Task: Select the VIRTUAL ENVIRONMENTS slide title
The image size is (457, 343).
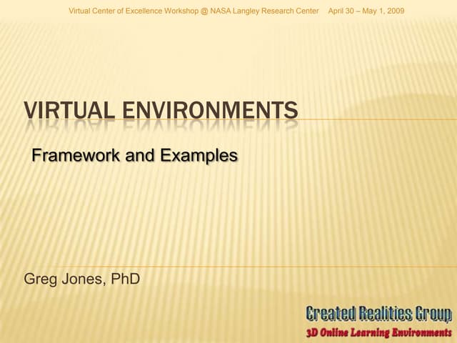Action: (161, 110)
